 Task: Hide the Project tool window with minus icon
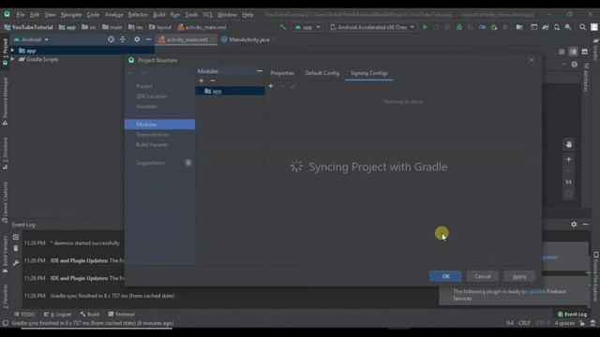click(x=148, y=39)
